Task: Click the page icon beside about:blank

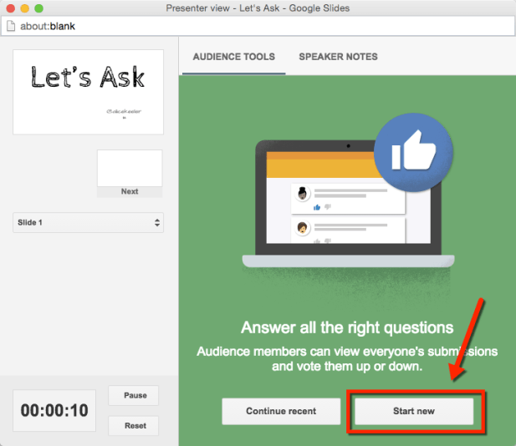Action: click(x=11, y=26)
